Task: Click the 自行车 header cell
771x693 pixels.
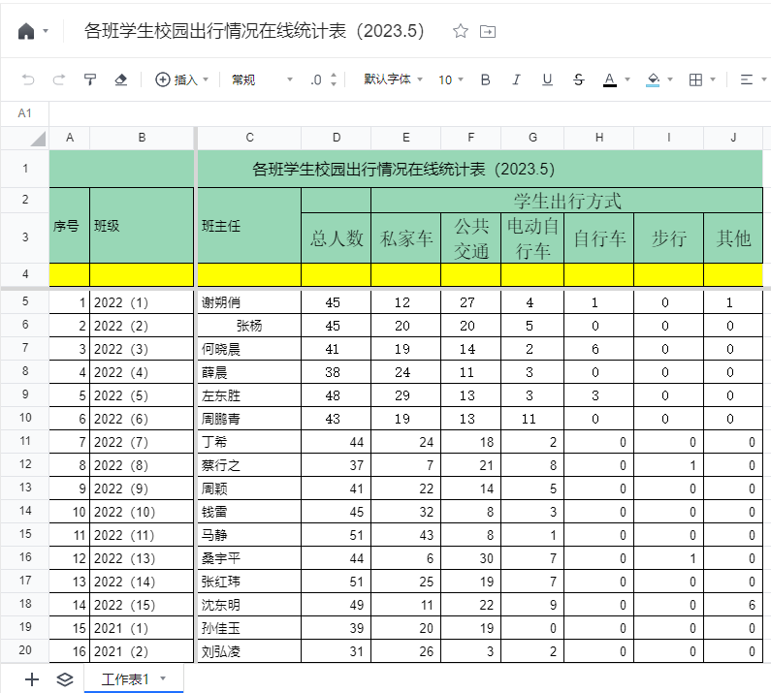Action: [599, 238]
